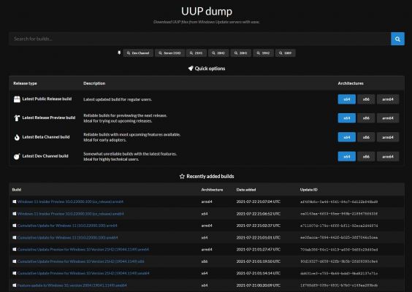The image size is (412, 292).
Task: Choose x64 for Latest Public Release build
Action: pos(346,99)
